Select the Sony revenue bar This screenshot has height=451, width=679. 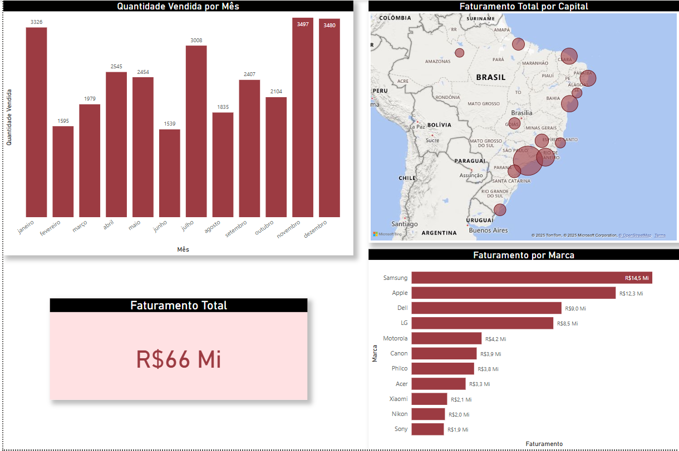pos(427,429)
